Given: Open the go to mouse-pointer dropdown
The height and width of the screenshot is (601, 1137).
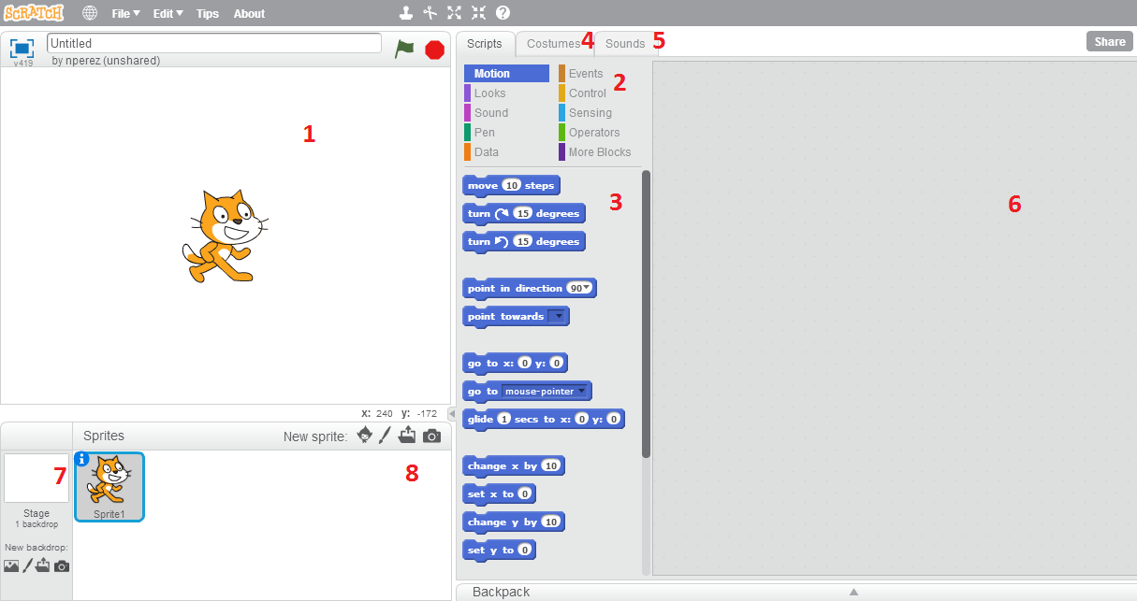Looking at the screenshot, I should 582,391.
